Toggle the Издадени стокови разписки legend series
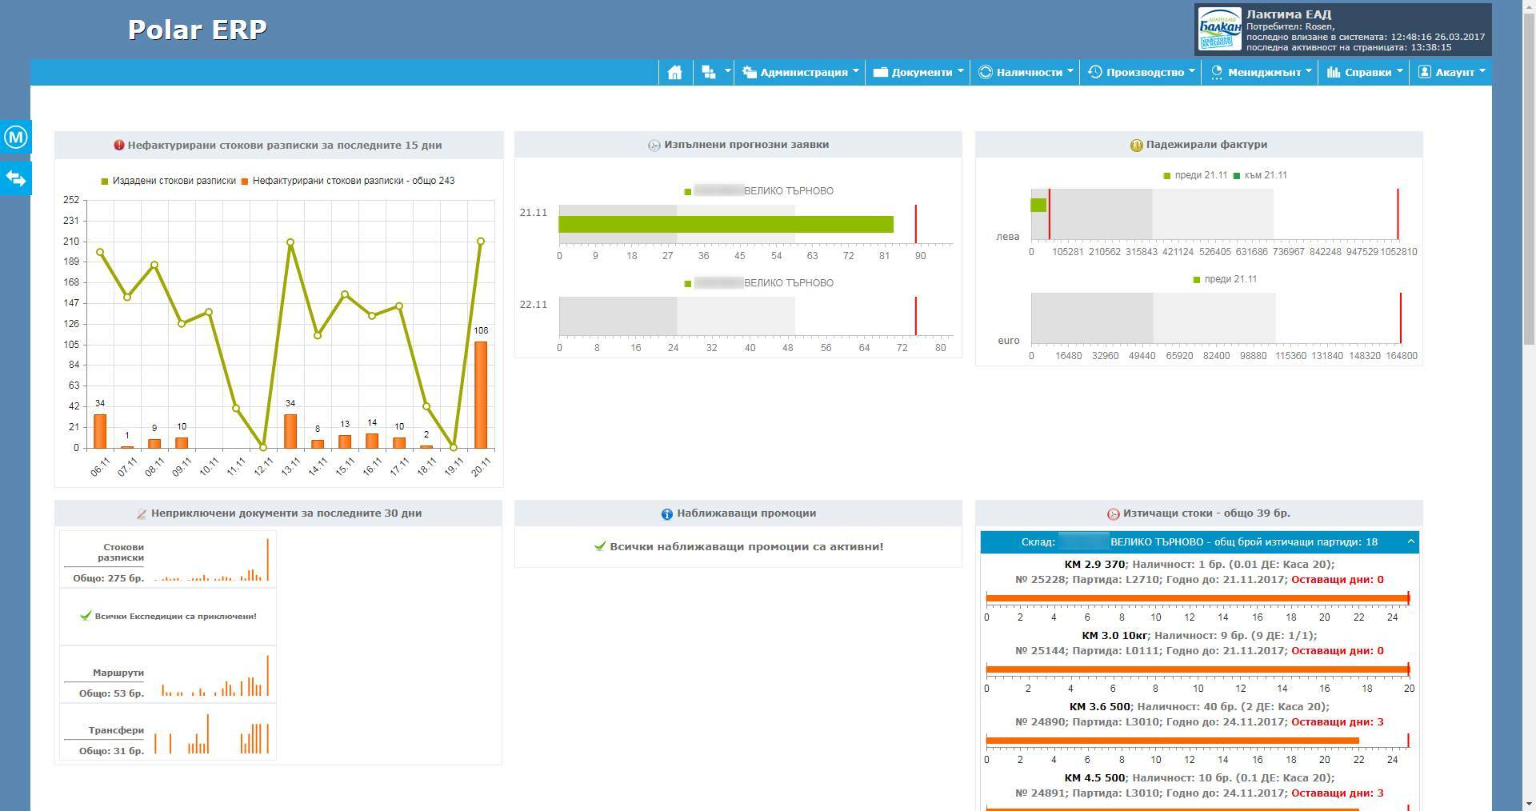Screen dimensions: 1536x811 (174, 181)
